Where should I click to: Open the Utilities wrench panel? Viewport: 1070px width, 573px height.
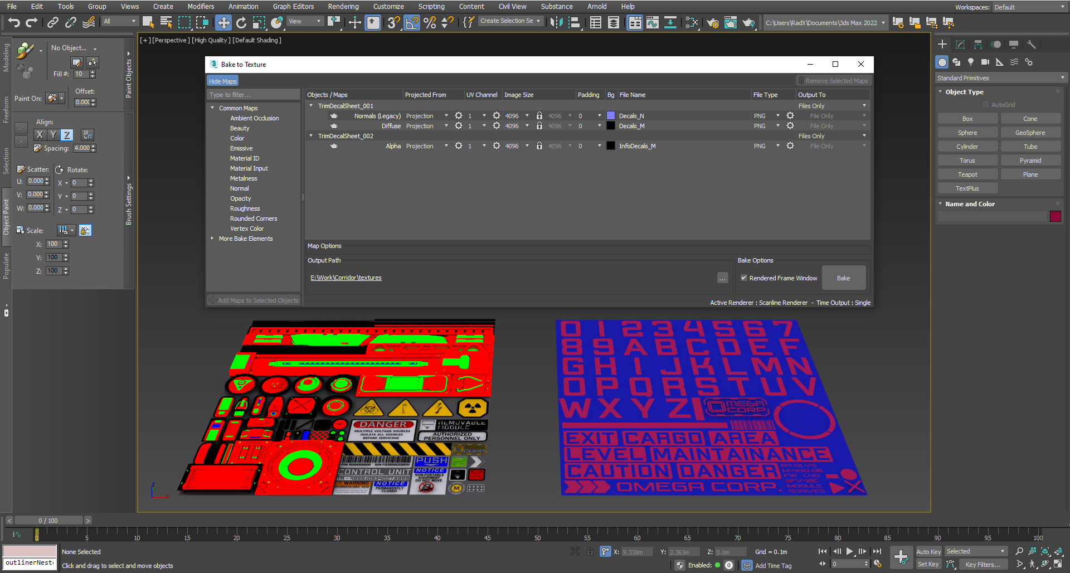[x=1032, y=45]
